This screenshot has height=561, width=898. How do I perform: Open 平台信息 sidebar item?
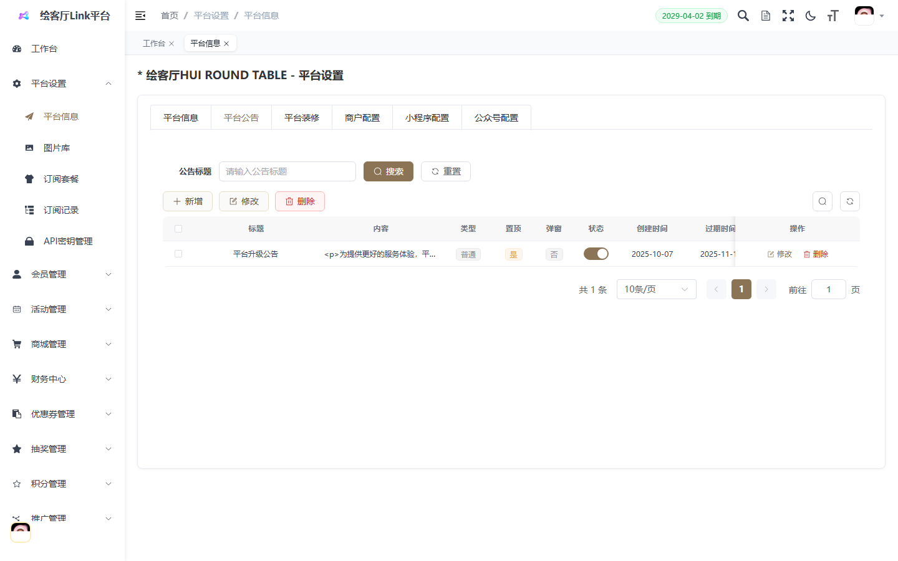62,117
